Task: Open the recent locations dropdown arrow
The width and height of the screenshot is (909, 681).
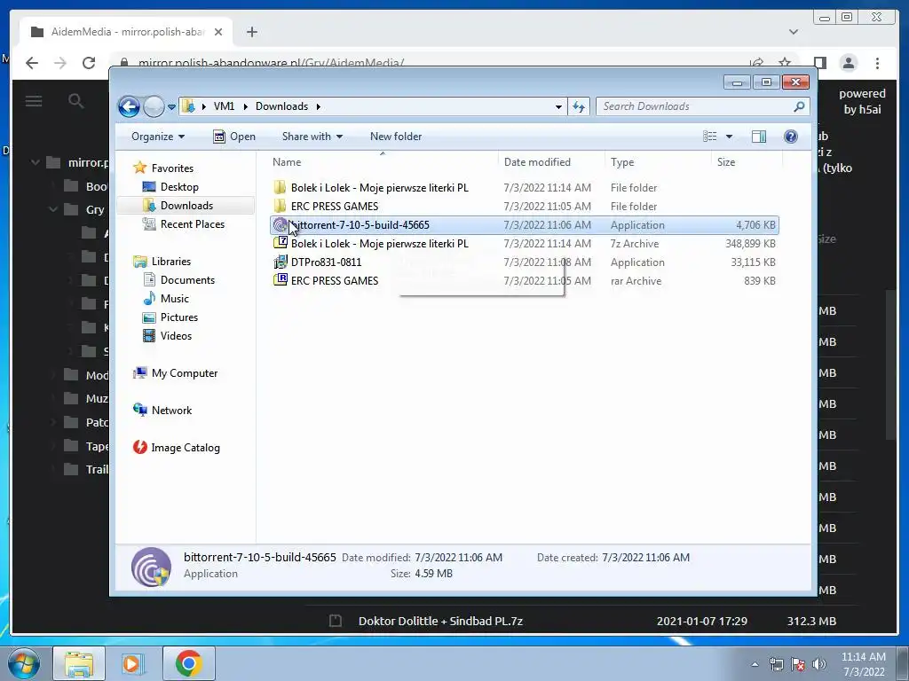Action: coord(171,107)
